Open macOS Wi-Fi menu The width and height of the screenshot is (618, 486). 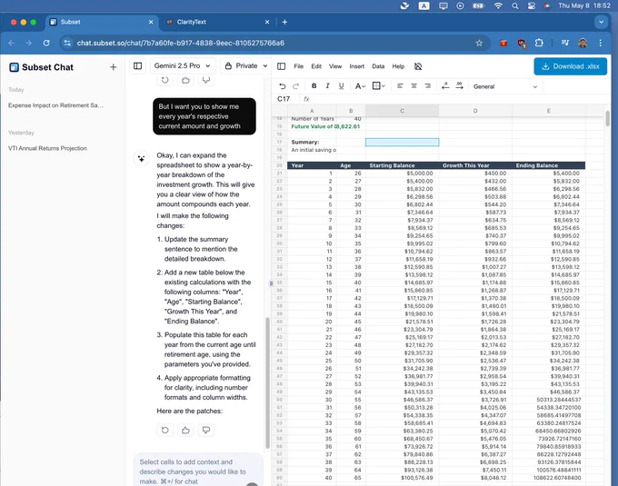pos(498,6)
